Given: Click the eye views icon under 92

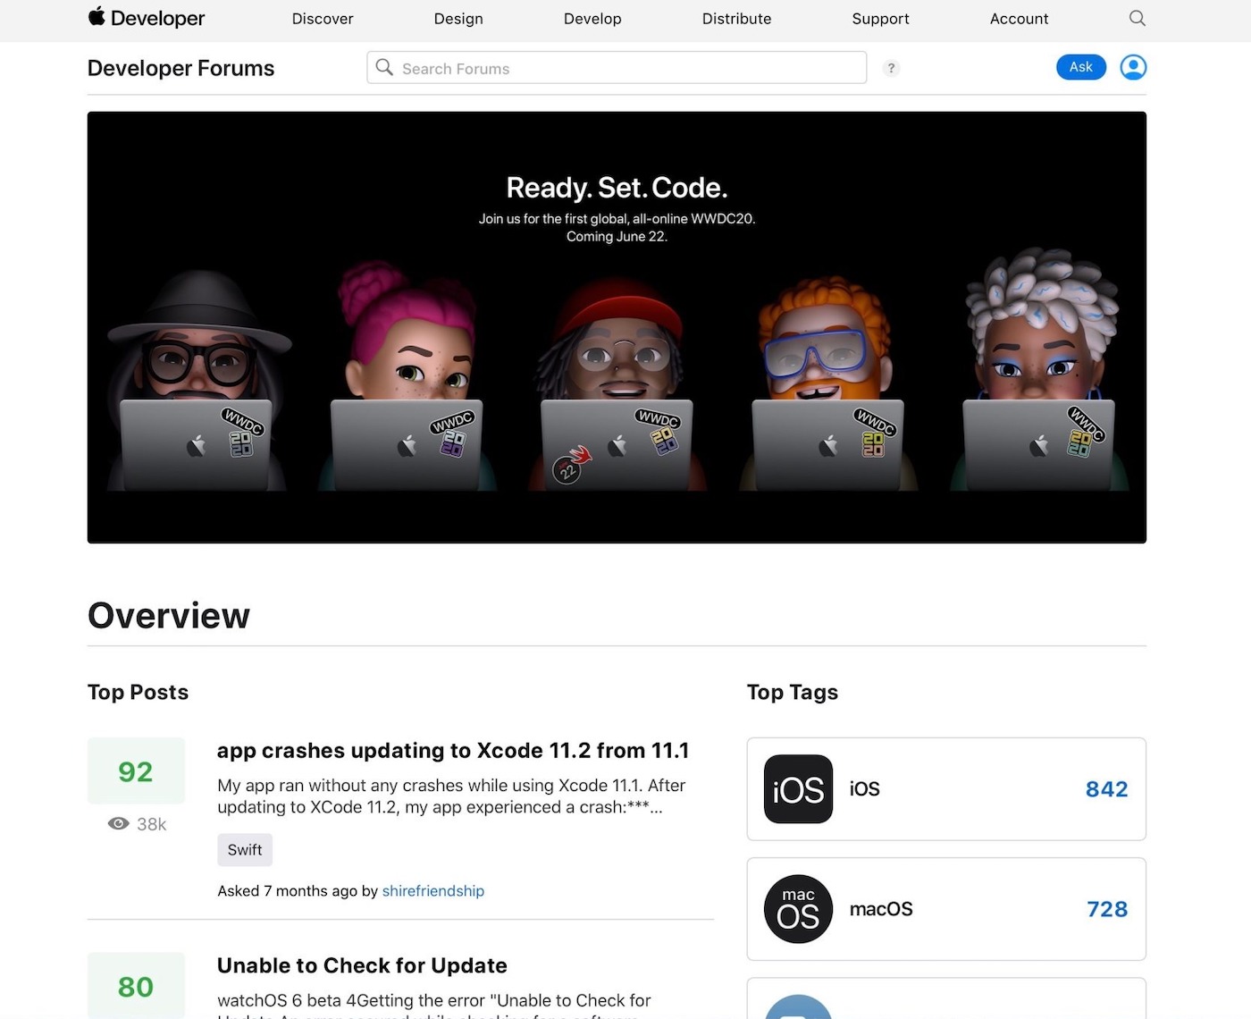Looking at the screenshot, I should point(118,824).
